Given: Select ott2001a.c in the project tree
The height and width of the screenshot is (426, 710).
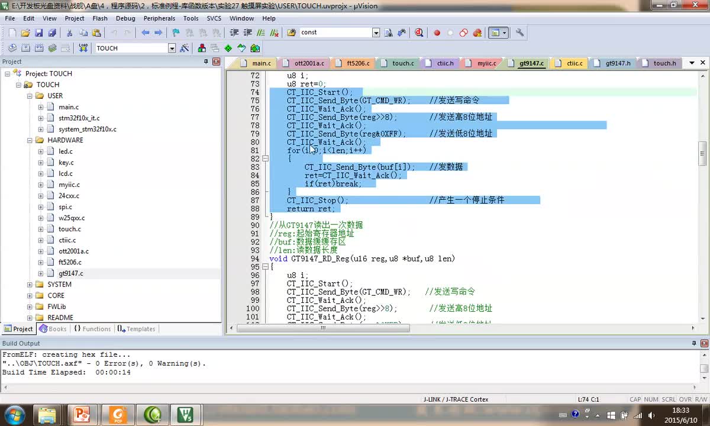Looking at the screenshot, I should [73, 251].
